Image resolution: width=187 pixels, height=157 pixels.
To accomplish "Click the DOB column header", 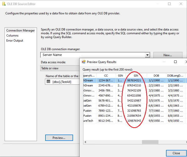I will 156,75.
